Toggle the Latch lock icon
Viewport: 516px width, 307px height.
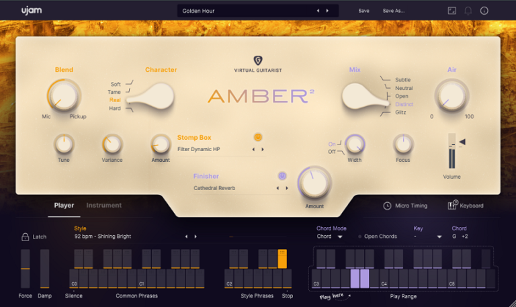[x=25, y=236]
